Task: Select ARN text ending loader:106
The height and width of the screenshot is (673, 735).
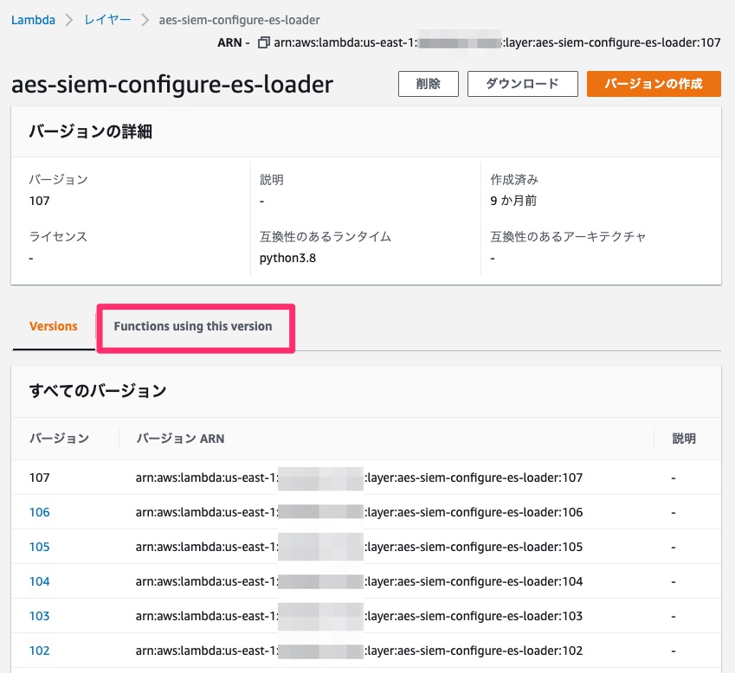Action: coord(359,512)
